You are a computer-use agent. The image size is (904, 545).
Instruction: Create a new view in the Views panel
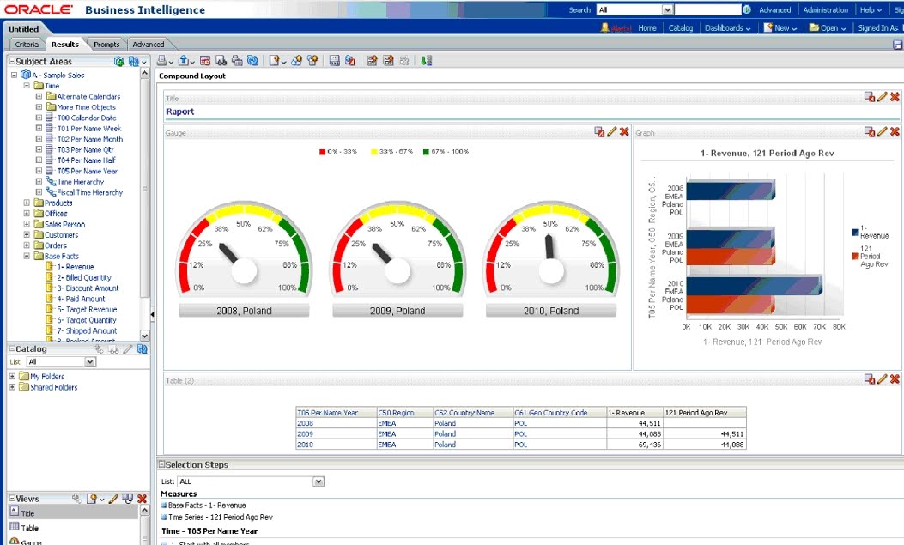point(91,499)
